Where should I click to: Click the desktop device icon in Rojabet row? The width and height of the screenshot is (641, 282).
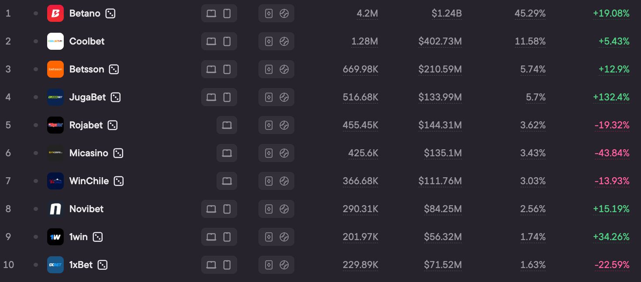tap(227, 125)
